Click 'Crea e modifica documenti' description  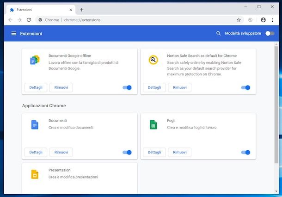pos(71,127)
